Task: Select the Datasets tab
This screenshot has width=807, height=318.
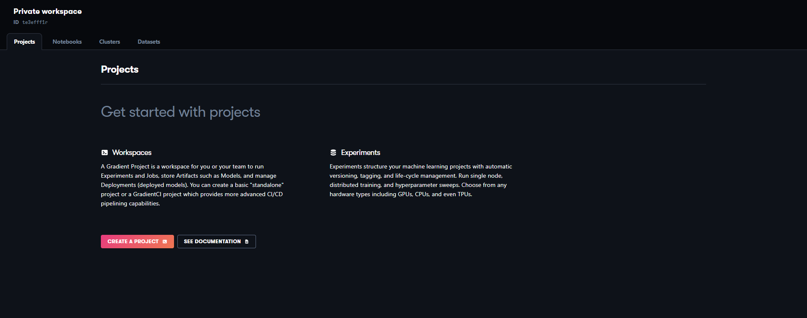Action: click(149, 42)
